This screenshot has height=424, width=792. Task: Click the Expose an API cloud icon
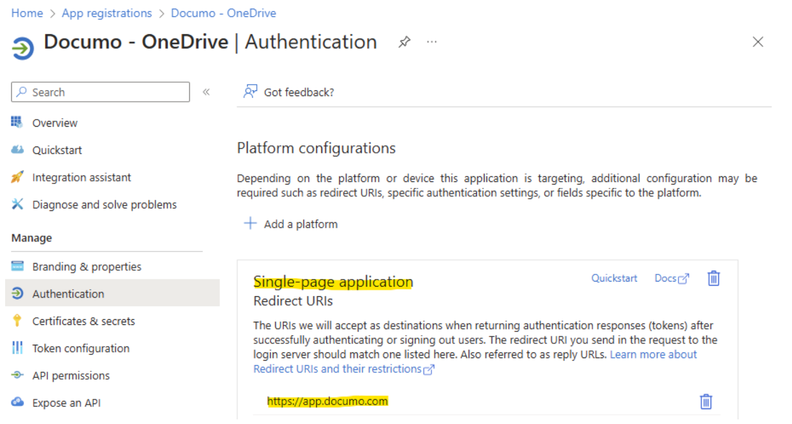click(17, 402)
